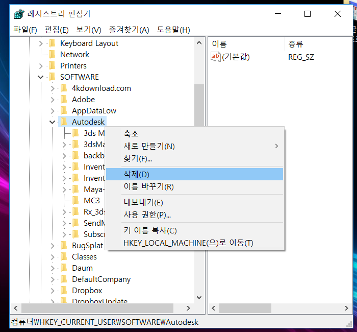Click the Autodesk folder icon
The image size is (357, 332).
(64, 122)
